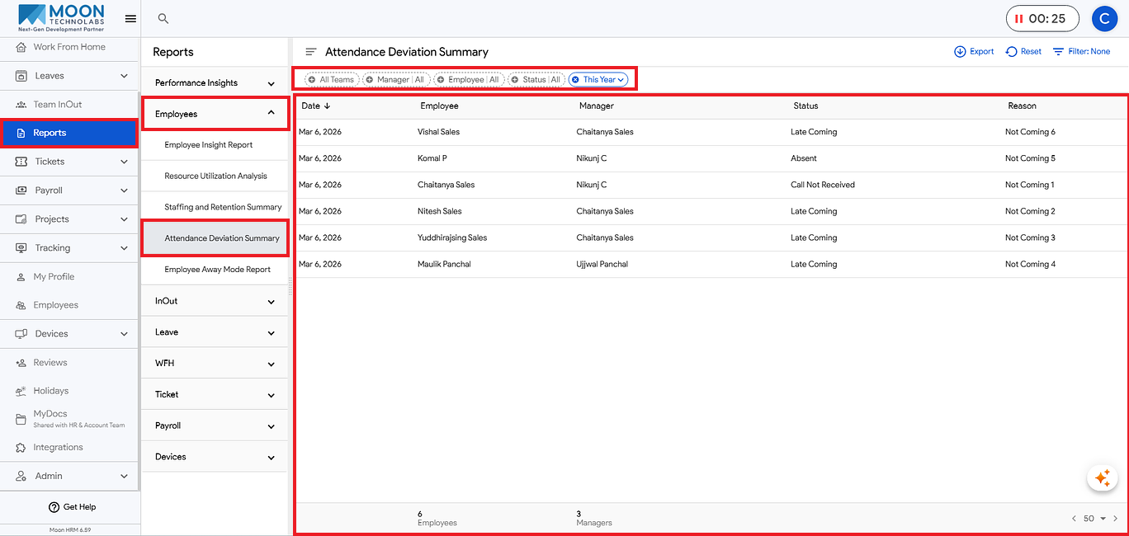Open Employee Away Mode Report
This screenshot has width=1129, height=536.
pyautogui.click(x=215, y=270)
